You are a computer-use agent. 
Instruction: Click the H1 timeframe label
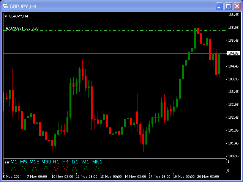coord(56,162)
